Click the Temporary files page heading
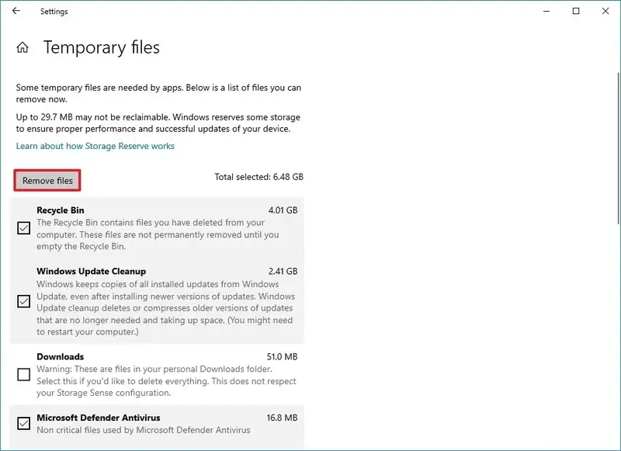 [x=102, y=47]
